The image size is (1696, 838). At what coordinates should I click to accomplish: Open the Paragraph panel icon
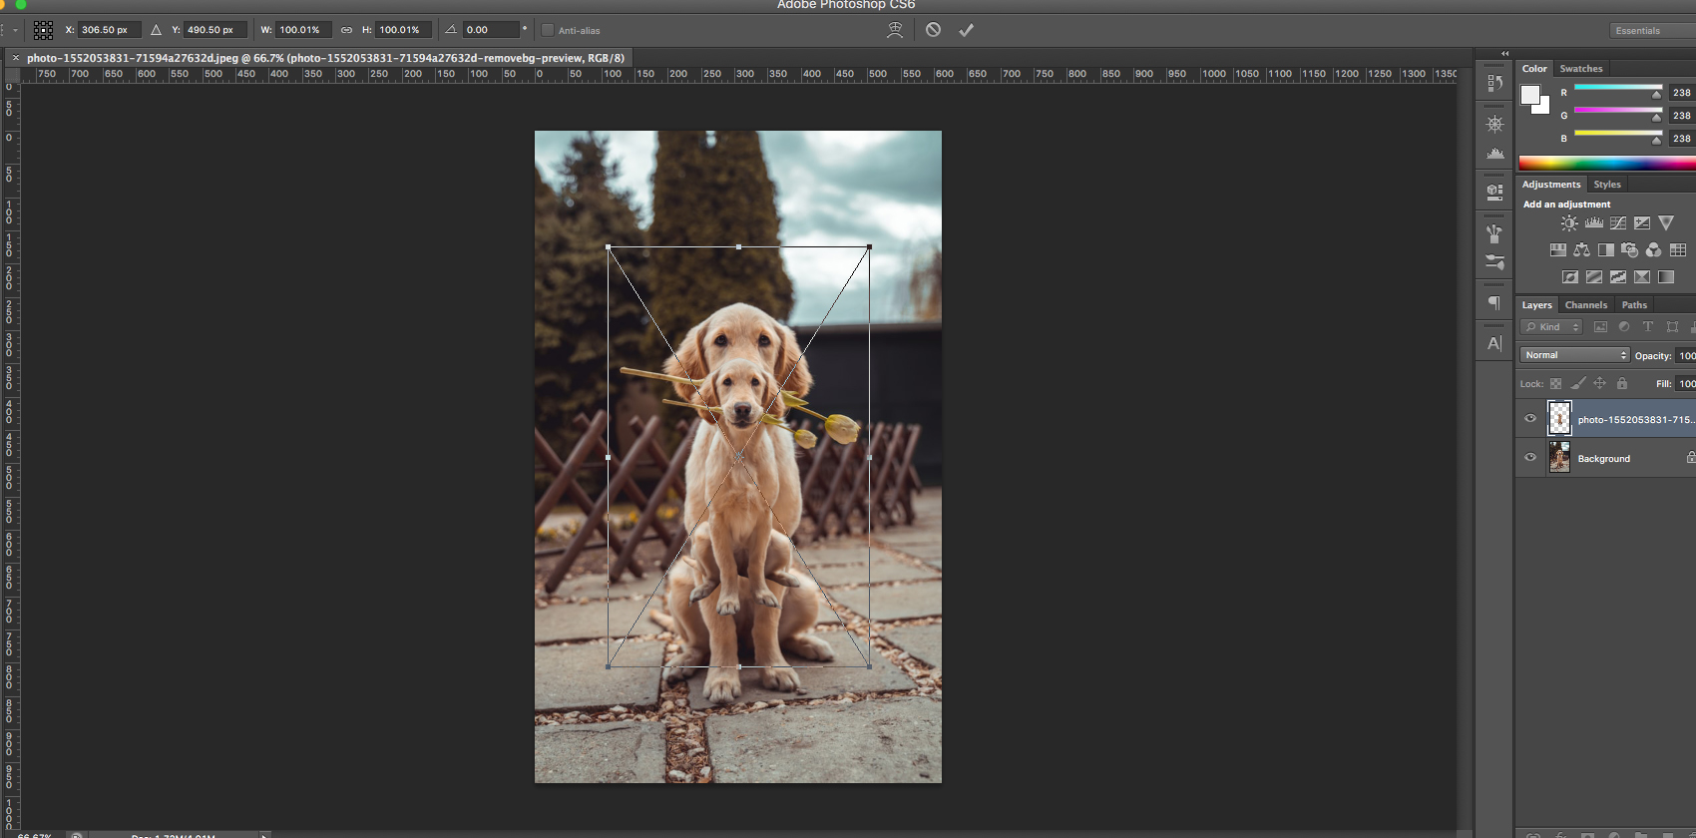coord(1494,302)
